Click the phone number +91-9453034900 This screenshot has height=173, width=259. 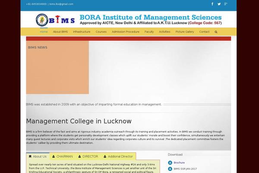(36, 4)
